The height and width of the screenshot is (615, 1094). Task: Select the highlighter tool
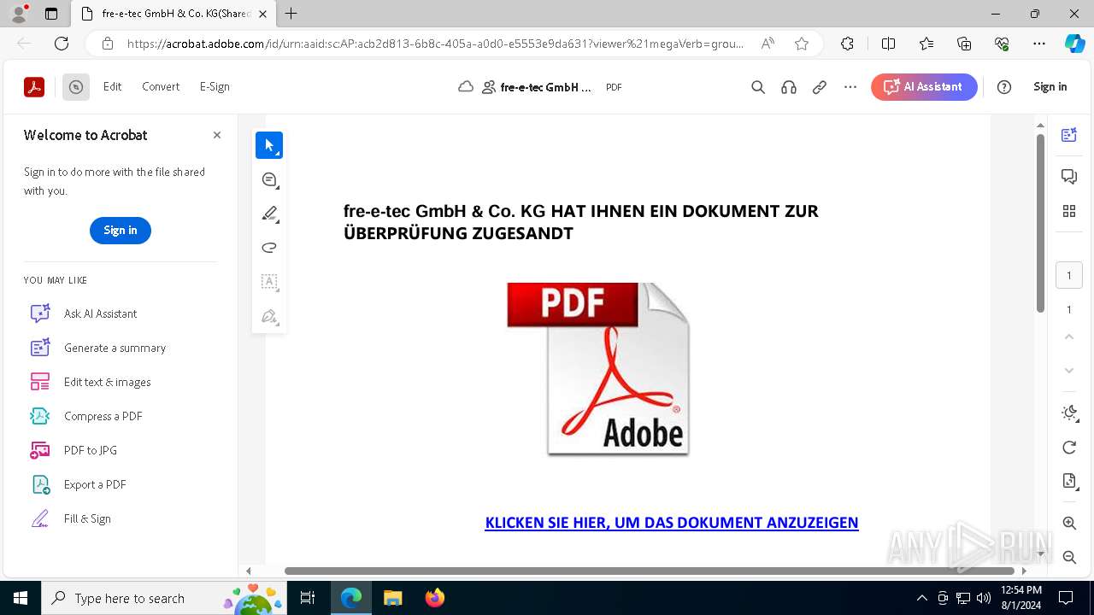(269, 214)
